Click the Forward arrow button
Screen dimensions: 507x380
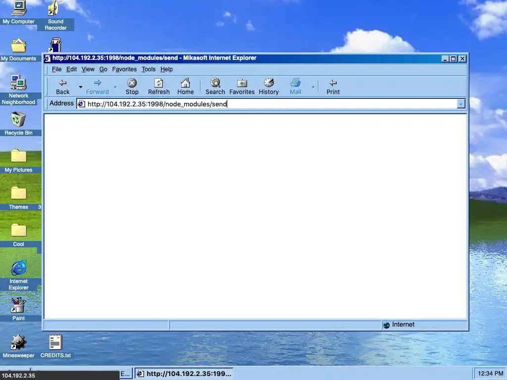click(x=98, y=87)
